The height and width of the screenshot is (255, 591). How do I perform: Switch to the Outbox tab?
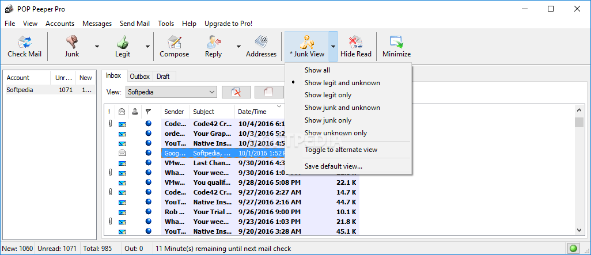[140, 77]
